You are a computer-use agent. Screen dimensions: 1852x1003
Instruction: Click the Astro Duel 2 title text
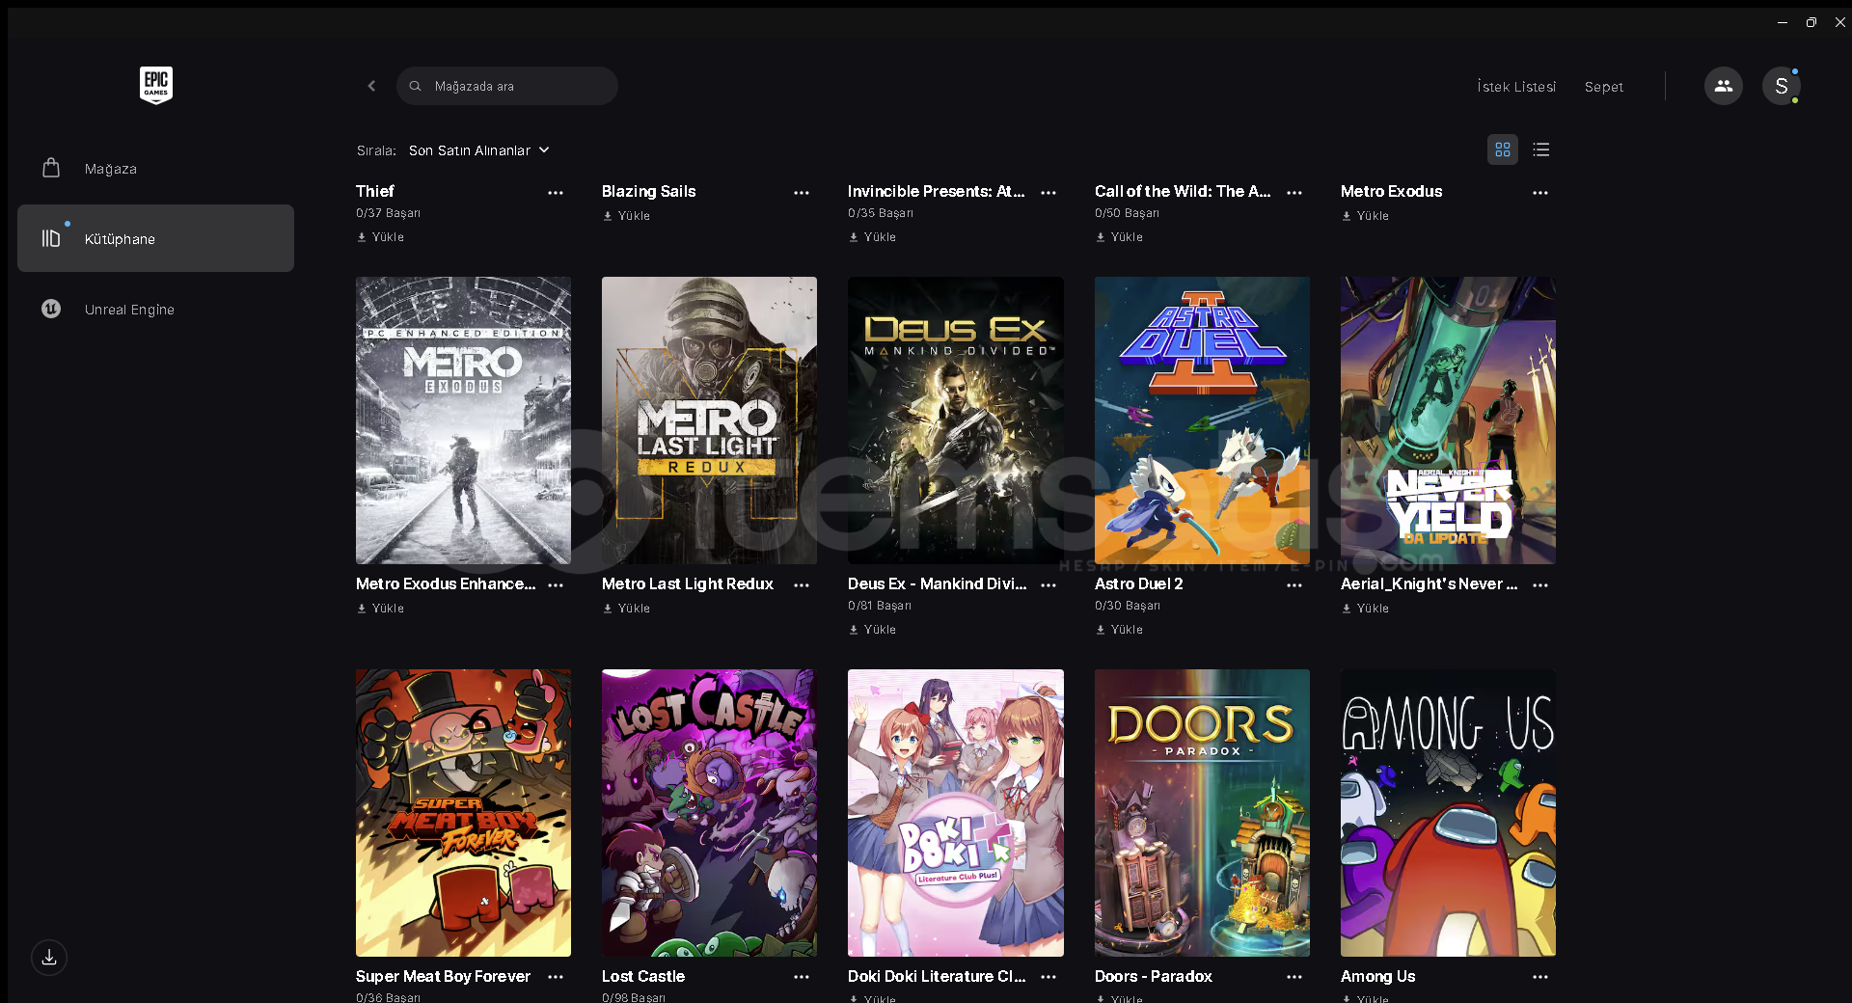coord(1138,583)
